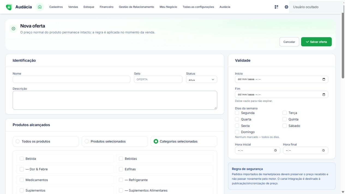Check the Domingo day option

(x=237, y=132)
